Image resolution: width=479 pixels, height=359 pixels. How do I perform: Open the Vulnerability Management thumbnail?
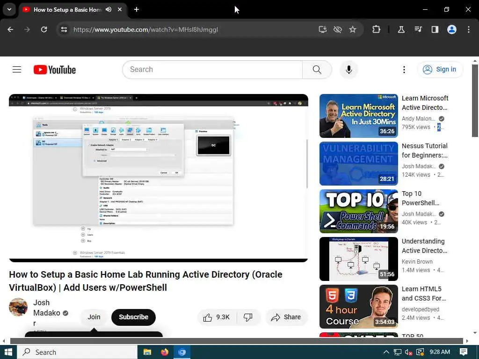[x=359, y=164]
